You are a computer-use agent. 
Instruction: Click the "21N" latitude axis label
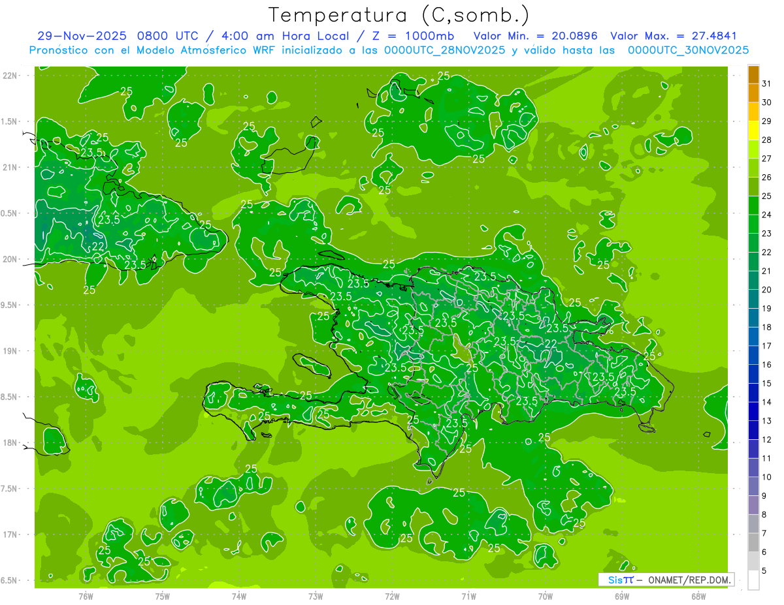10,167
